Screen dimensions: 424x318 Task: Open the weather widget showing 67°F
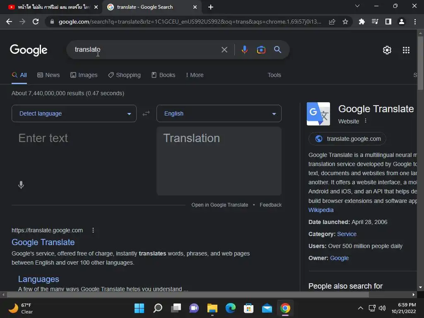click(21, 308)
